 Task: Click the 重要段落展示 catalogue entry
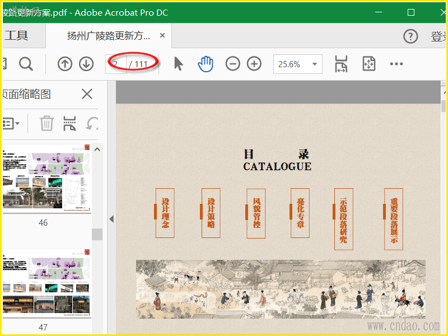[394, 219]
